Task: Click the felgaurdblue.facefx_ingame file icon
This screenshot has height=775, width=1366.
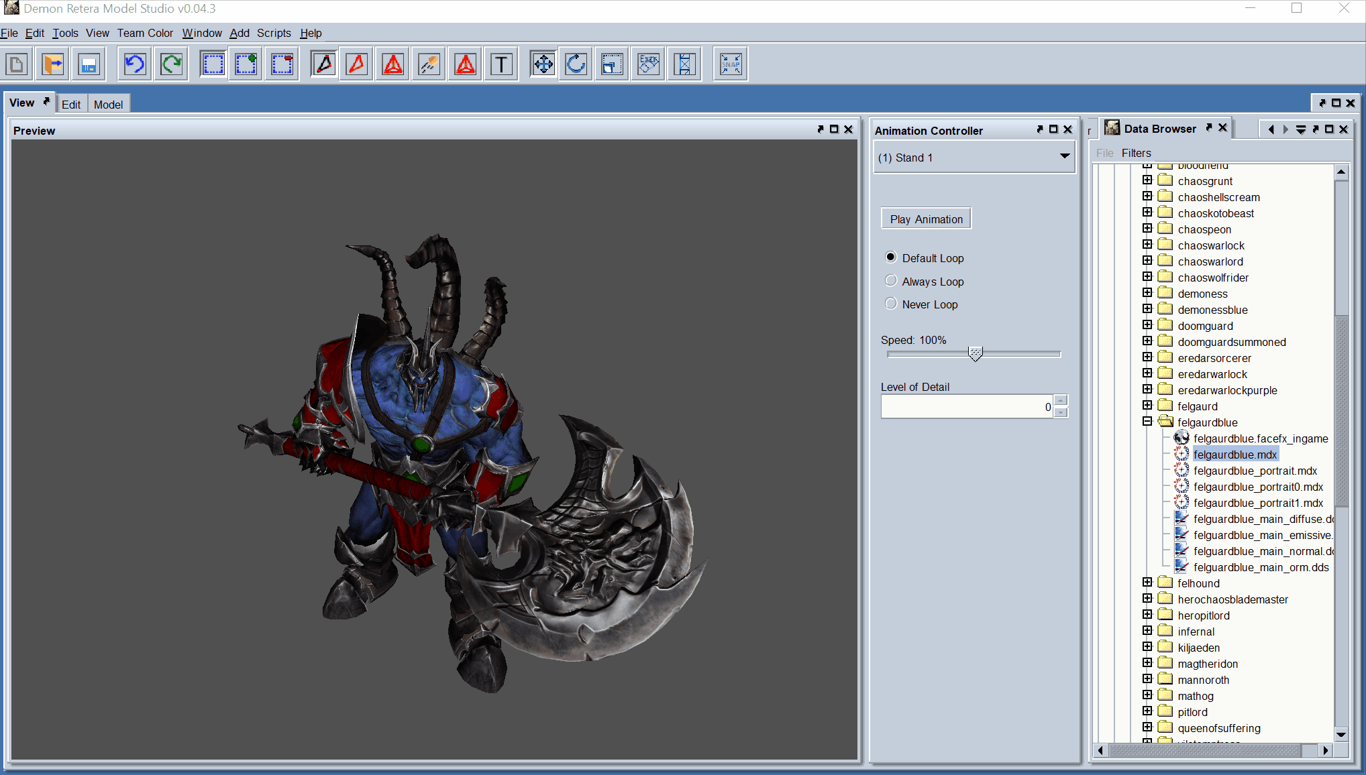Action: click(x=1181, y=438)
